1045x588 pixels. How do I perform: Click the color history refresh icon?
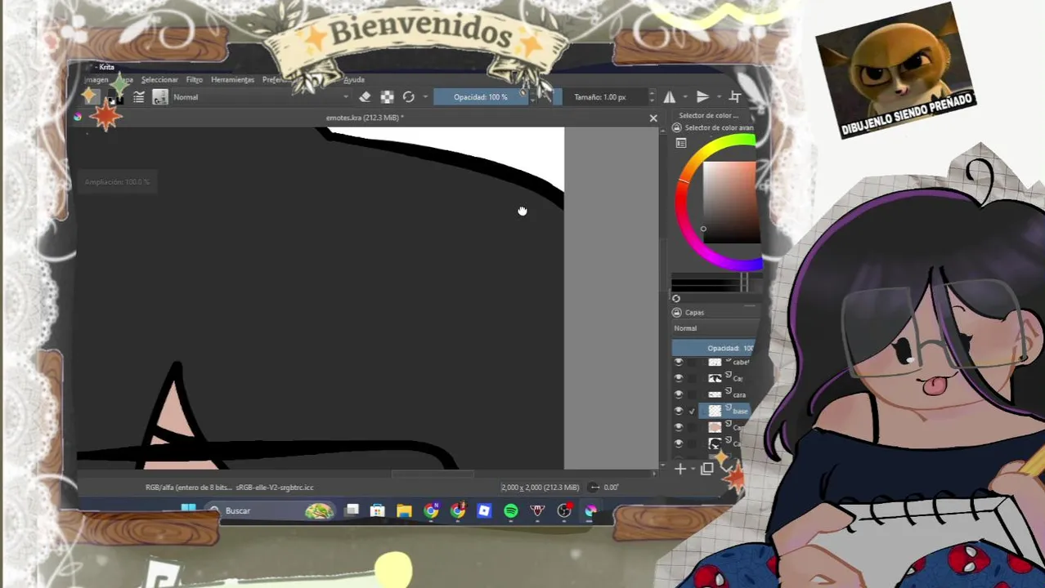pos(676,299)
